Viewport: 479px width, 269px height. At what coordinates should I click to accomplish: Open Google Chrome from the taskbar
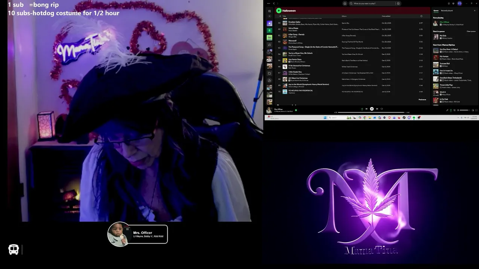(365, 118)
